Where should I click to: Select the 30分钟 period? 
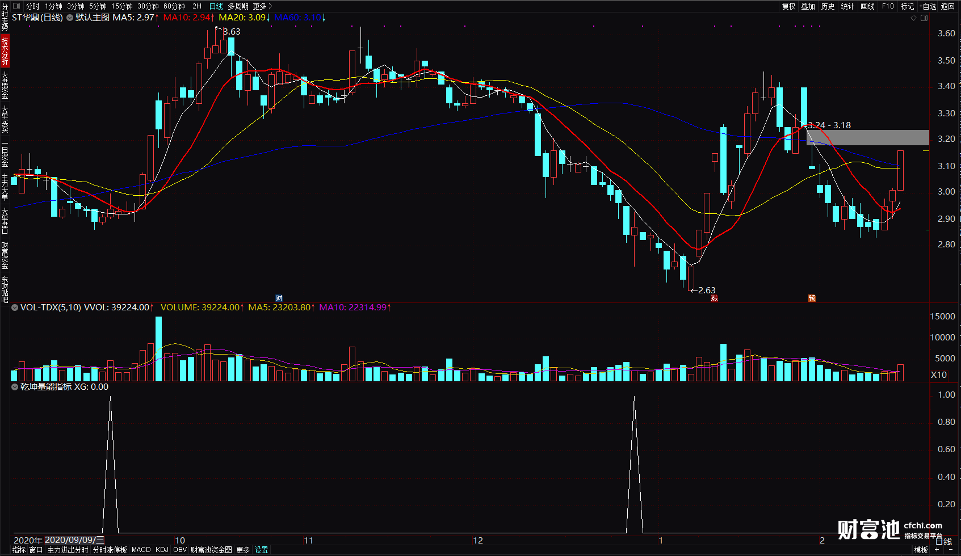pos(148,6)
